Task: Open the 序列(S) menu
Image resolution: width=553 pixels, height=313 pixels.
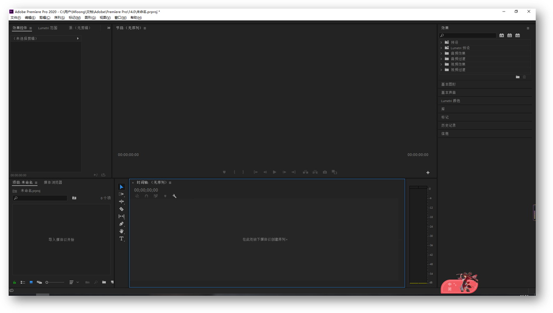Action: point(59,18)
